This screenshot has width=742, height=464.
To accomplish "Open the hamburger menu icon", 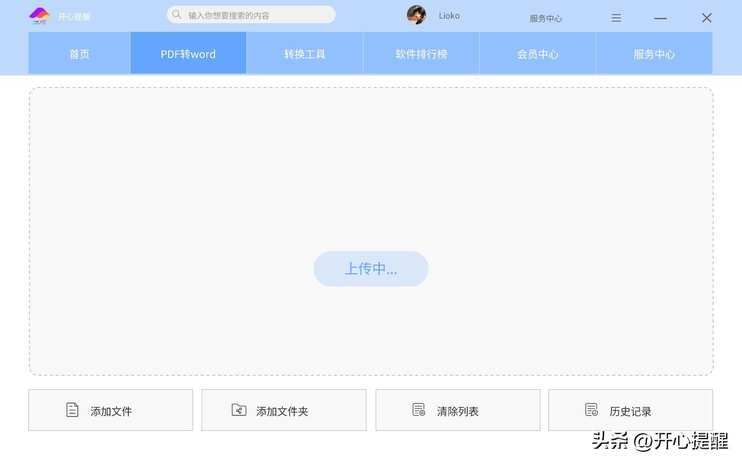I will (x=616, y=18).
